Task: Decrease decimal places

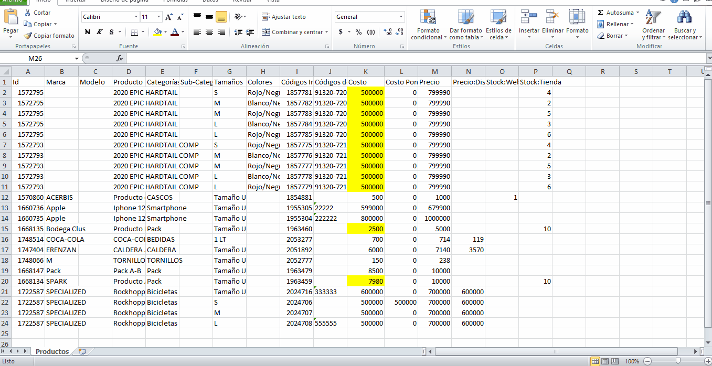Action: (399, 32)
